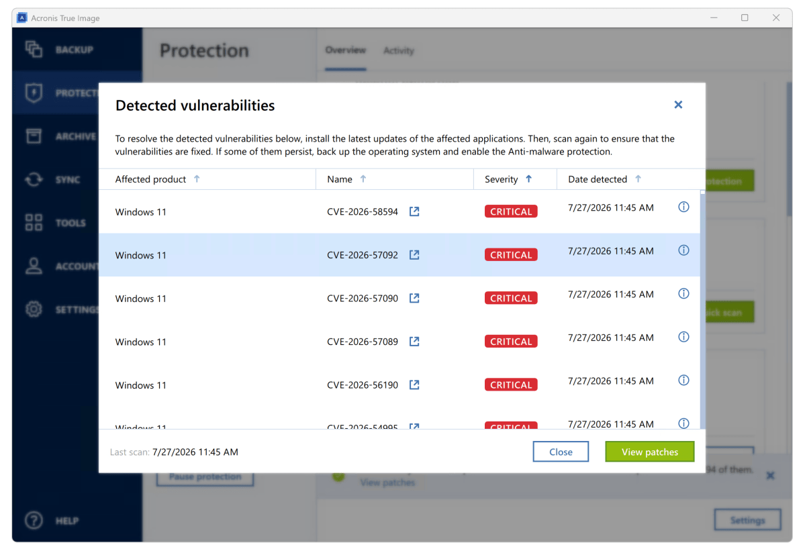Image resolution: width=805 pixels, height=551 pixels.
Task: Select the CVE-2026-57092 name text
Action: pyautogui.click(x=363, y=255)
